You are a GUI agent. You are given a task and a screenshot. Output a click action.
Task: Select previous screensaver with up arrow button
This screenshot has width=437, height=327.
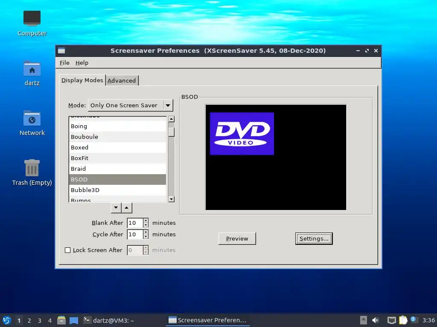tap(126, 208)
